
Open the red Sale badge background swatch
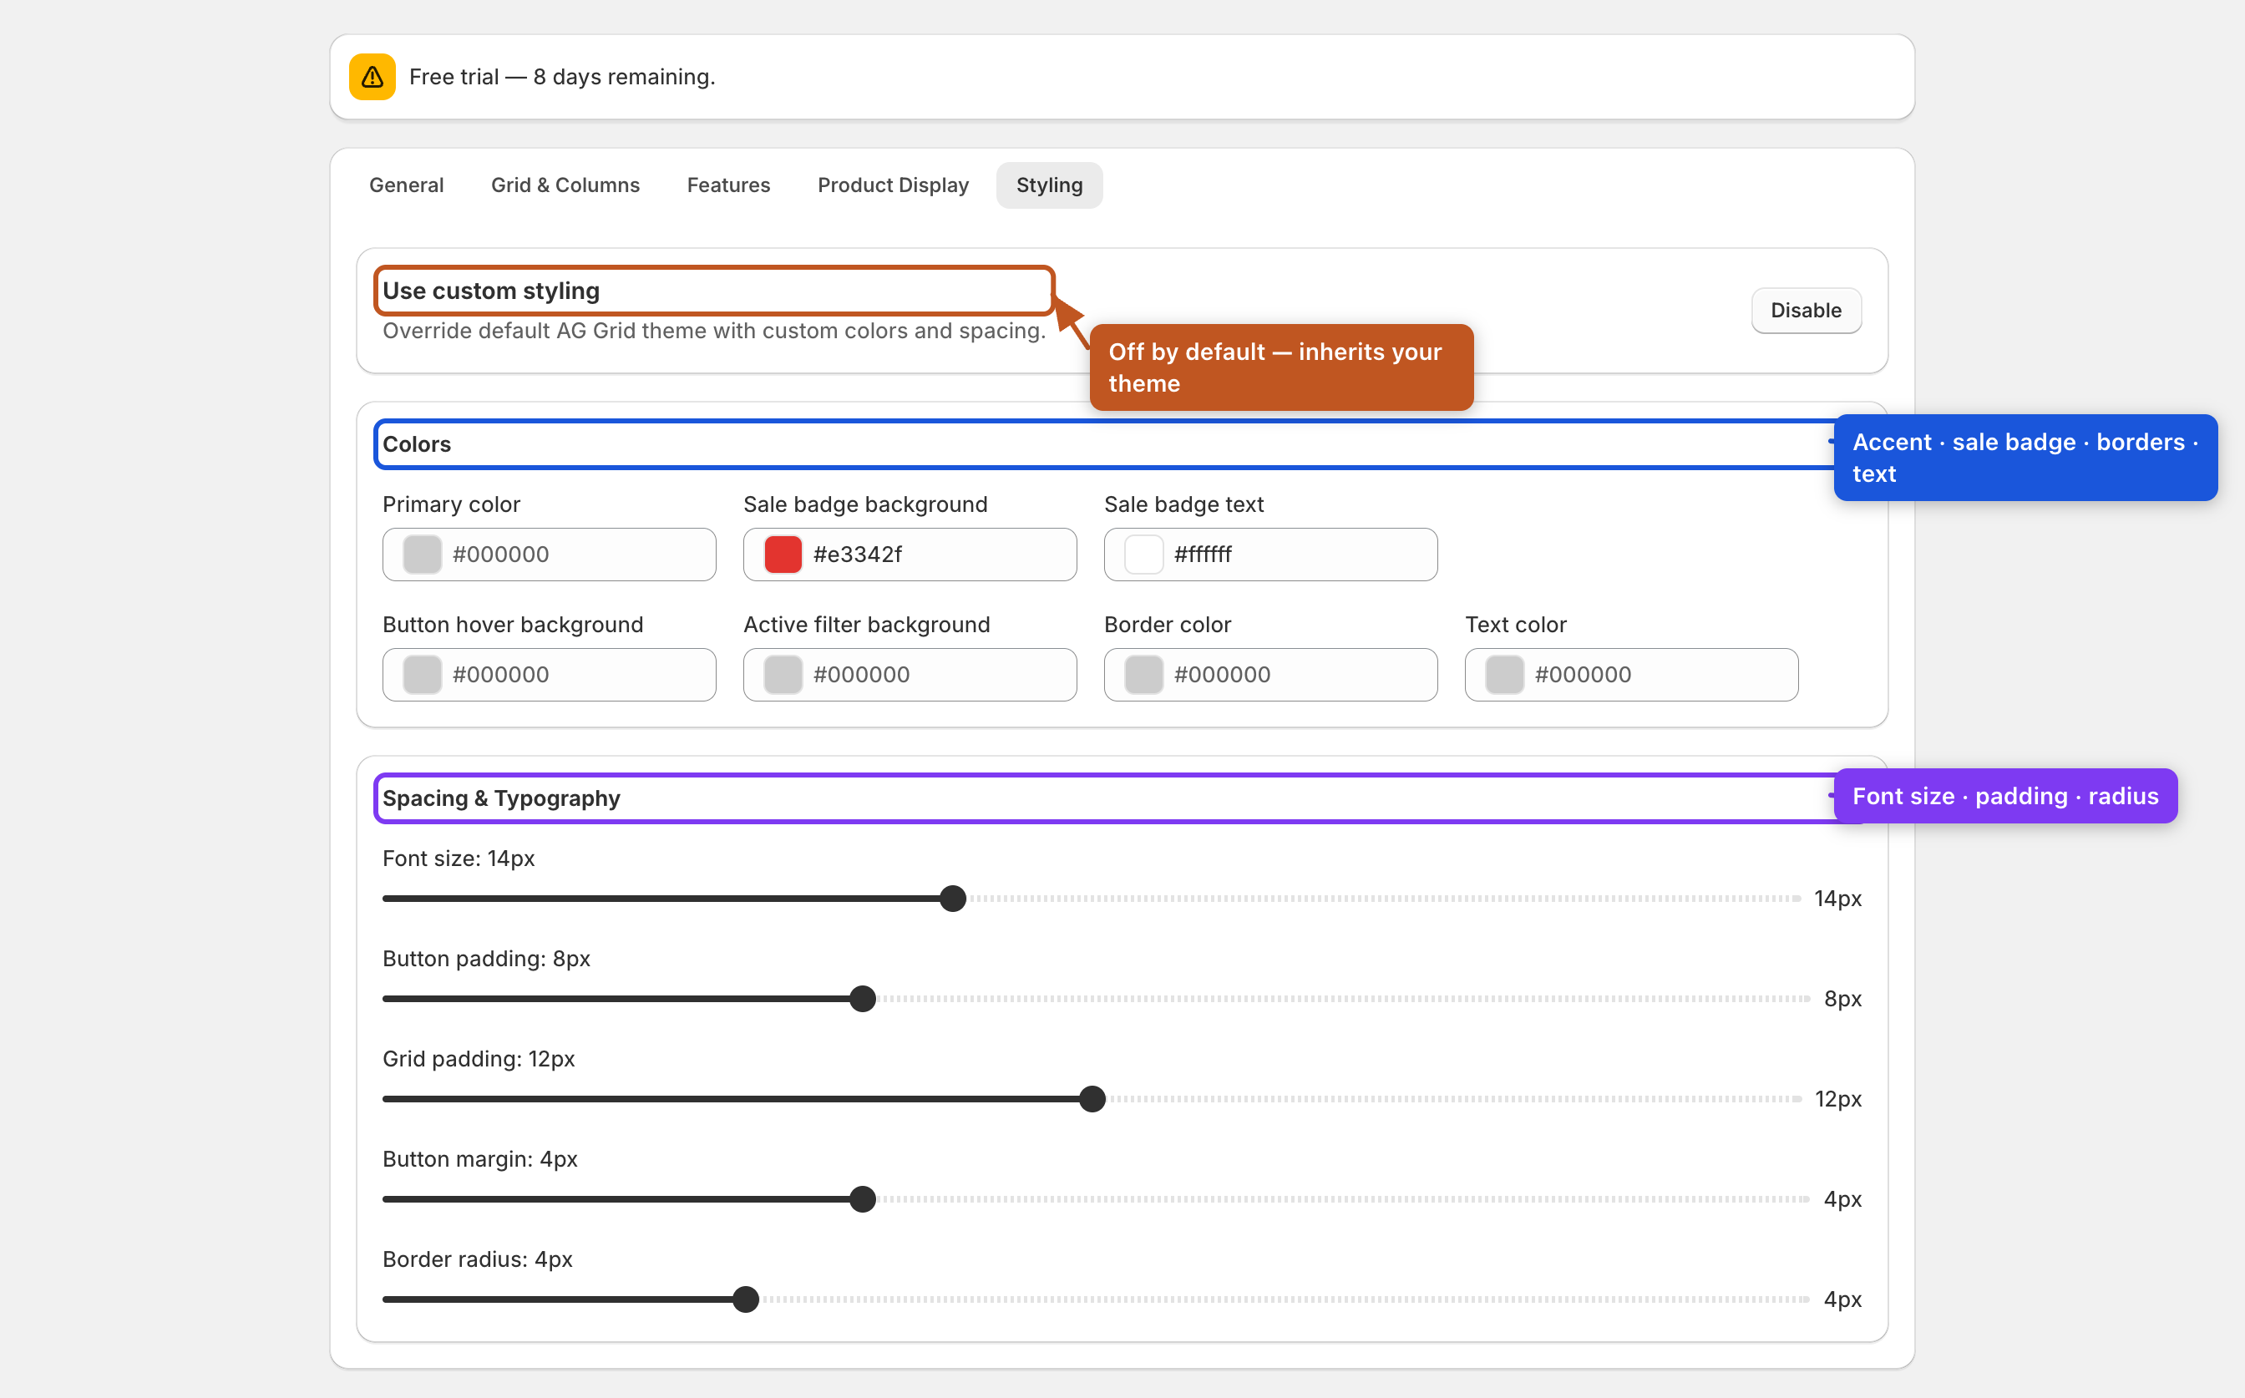(x=783, y=555)
